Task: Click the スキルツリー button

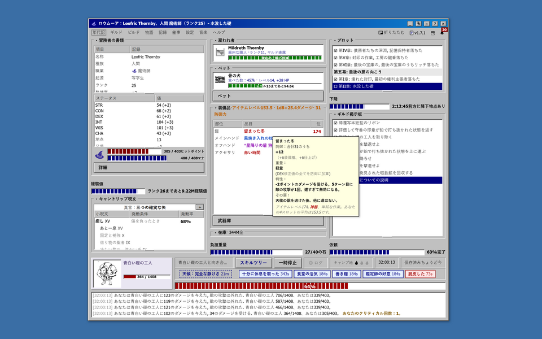Action: click(253, 263)
